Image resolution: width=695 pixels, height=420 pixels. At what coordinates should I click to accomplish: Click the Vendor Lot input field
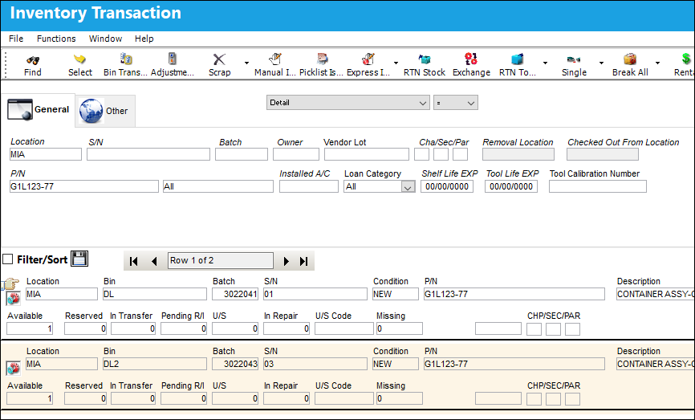367,154
